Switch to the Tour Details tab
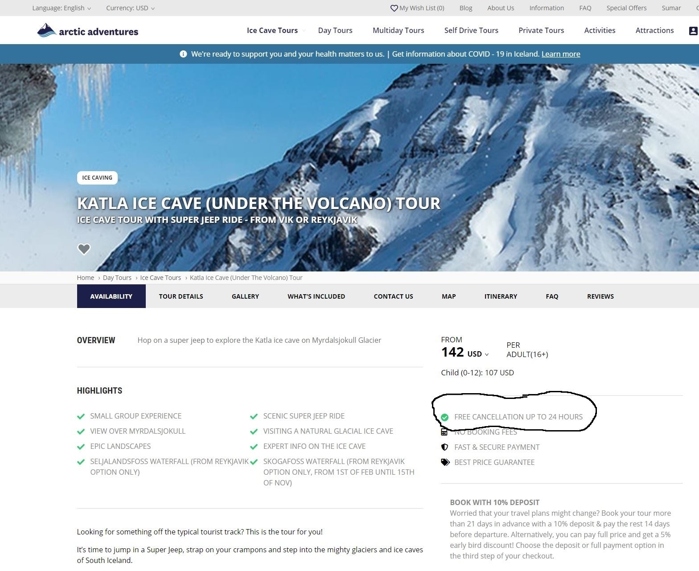699x571 pixels. click(x=181, y=296)
